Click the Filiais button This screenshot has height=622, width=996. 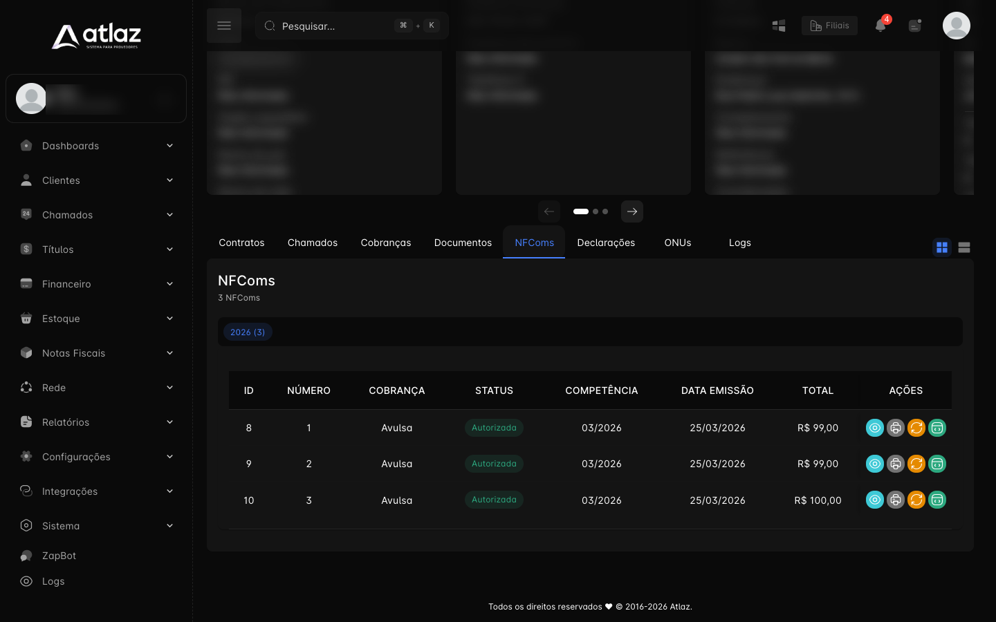tap(829, 26)
